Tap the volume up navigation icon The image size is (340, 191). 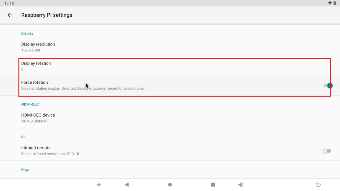point(241,185)
